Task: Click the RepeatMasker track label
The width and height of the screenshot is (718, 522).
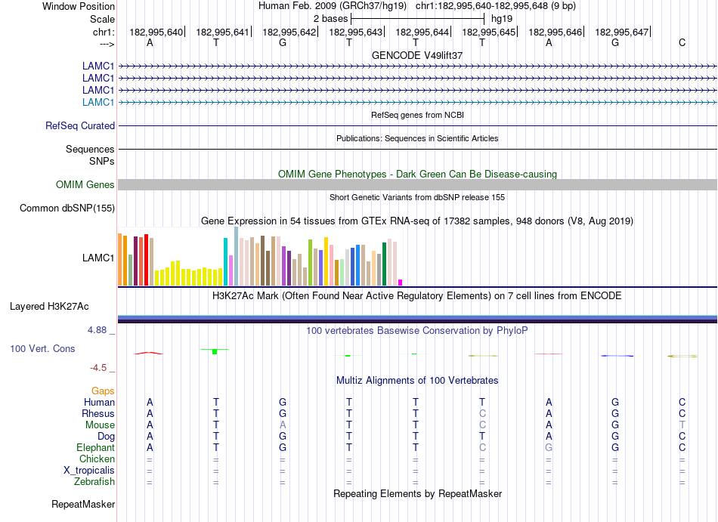Action: click(x=83, y=504)
